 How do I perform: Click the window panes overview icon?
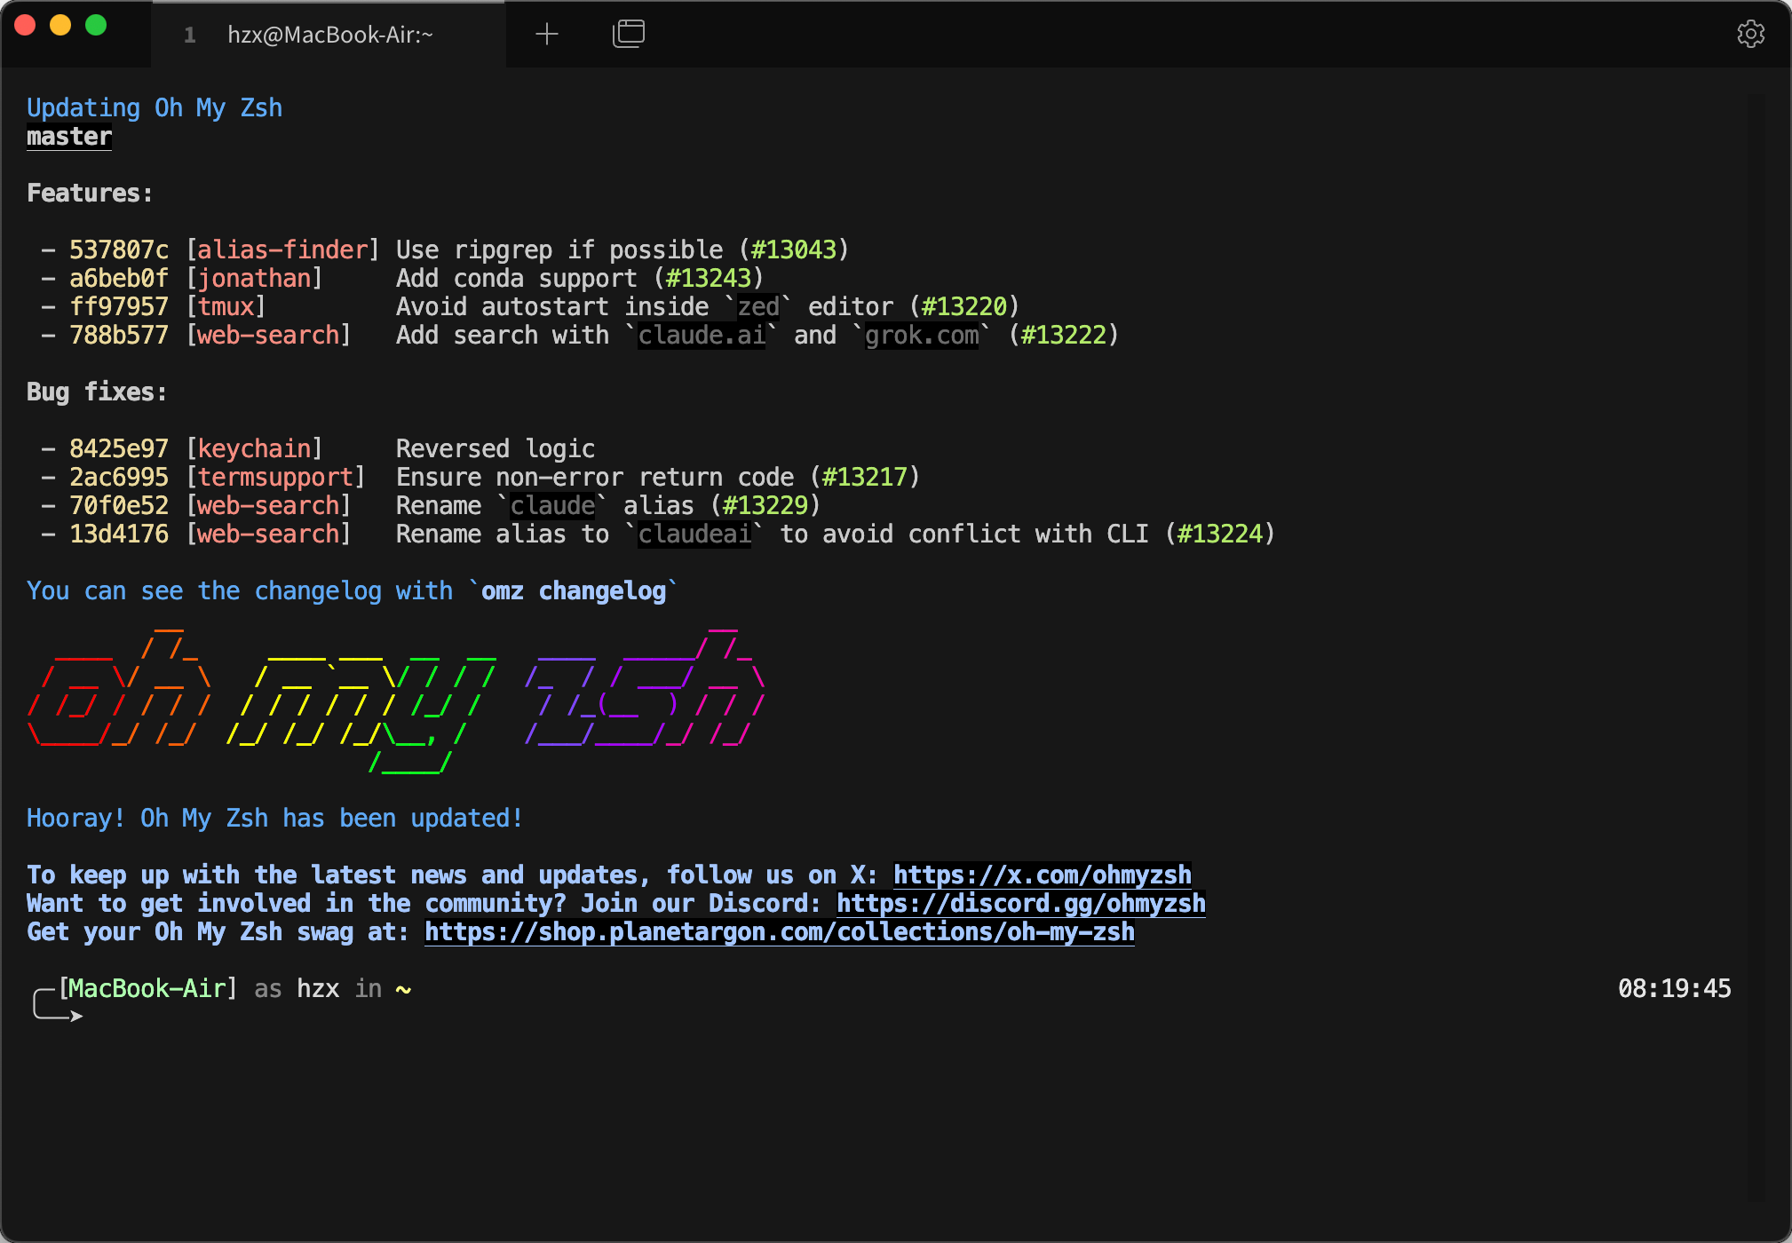tap(629, 34)
